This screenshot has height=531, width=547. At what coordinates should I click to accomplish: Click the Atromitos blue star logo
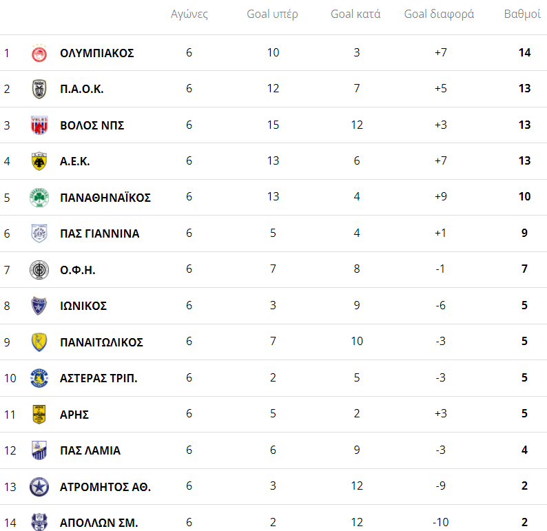point(39,487)
